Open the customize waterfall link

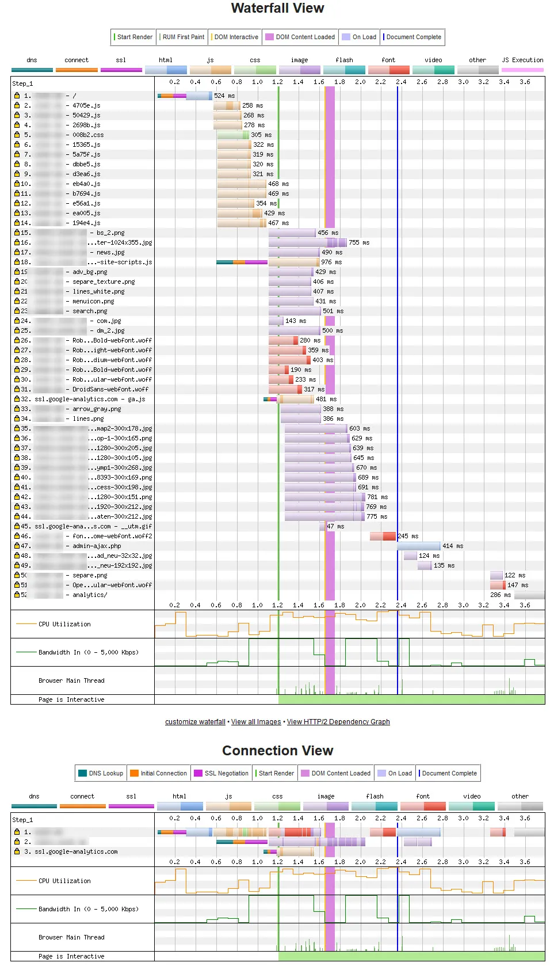coord(195,722)
